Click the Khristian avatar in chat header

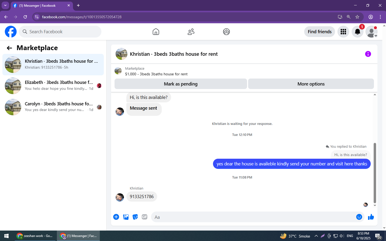click(x=122, y=54)
